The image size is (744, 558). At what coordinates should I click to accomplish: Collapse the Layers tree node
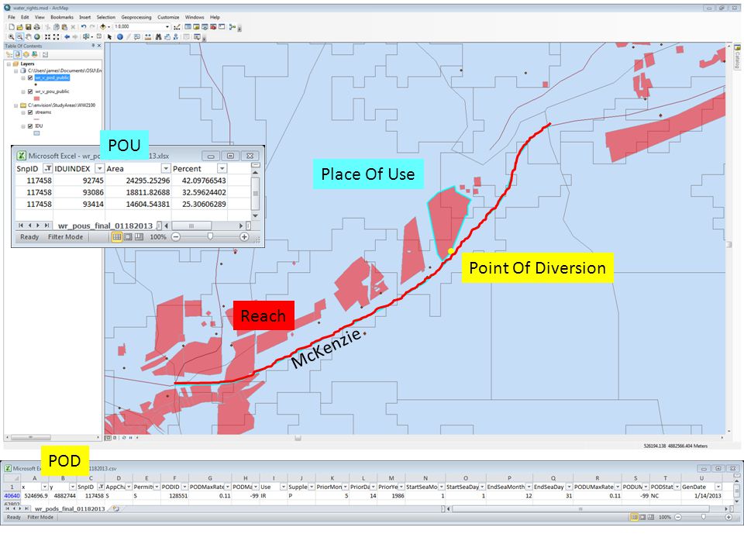[x=9, y=64]
